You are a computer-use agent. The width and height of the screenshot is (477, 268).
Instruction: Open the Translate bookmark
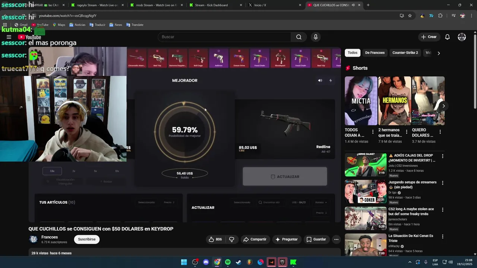(135, 25)
